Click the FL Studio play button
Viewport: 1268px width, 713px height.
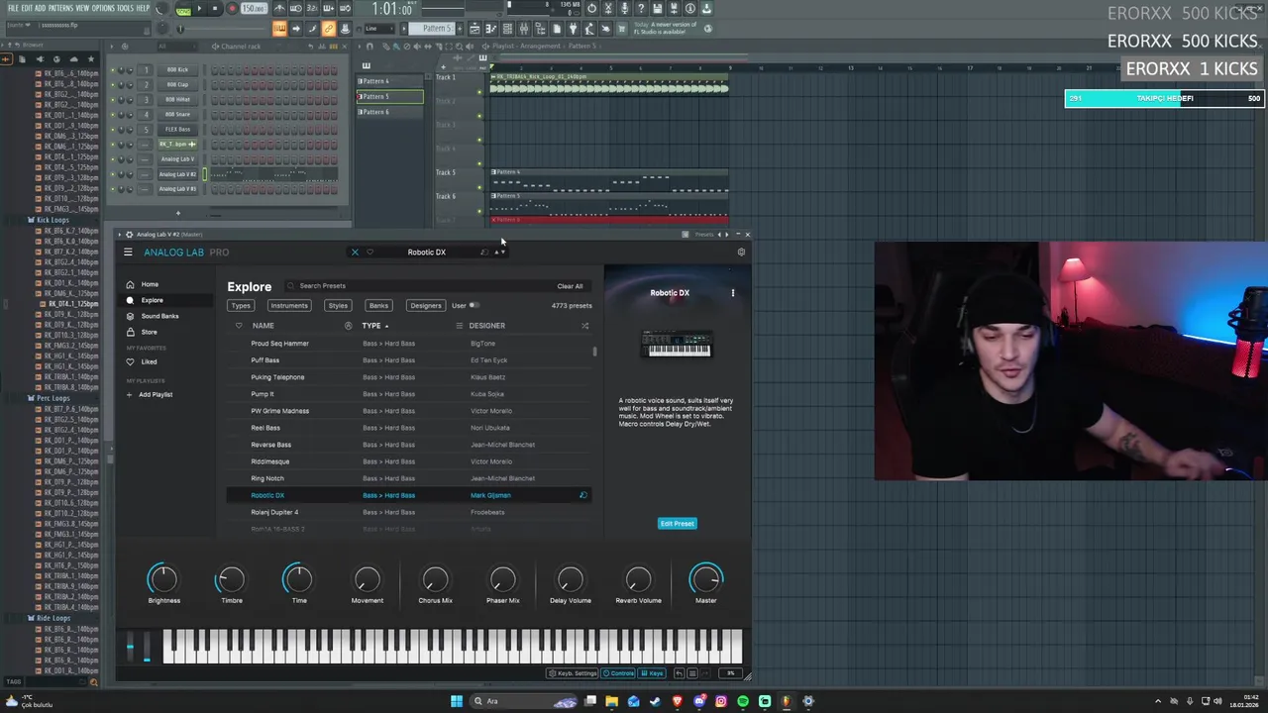[x=198, y=9]
